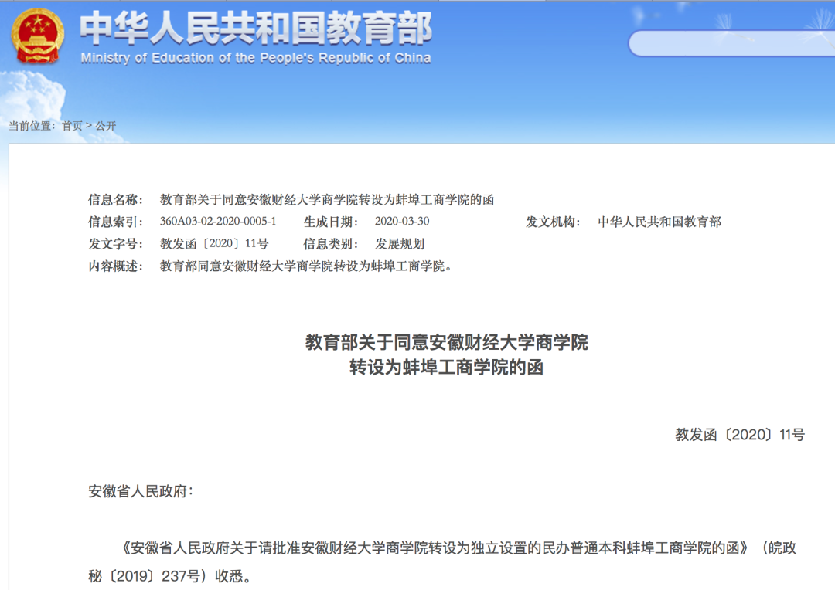Select the 发文字号 label

[115, 244]
